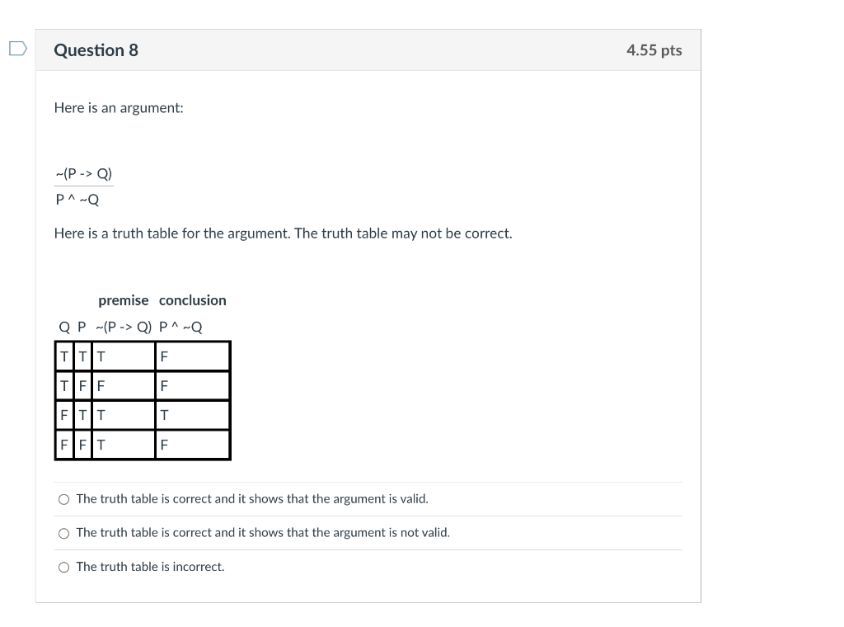Click the 'Question 8' heading
Image resolution: width=844 pixels, height=627 pixels.
(x=96, y=49)
